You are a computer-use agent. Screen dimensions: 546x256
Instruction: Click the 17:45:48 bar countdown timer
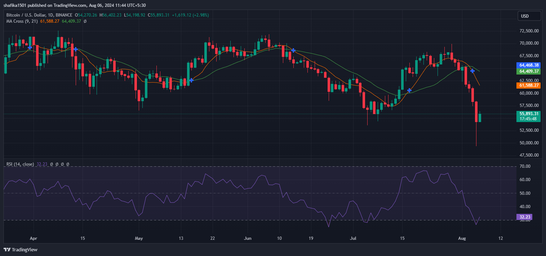(529, 119)
